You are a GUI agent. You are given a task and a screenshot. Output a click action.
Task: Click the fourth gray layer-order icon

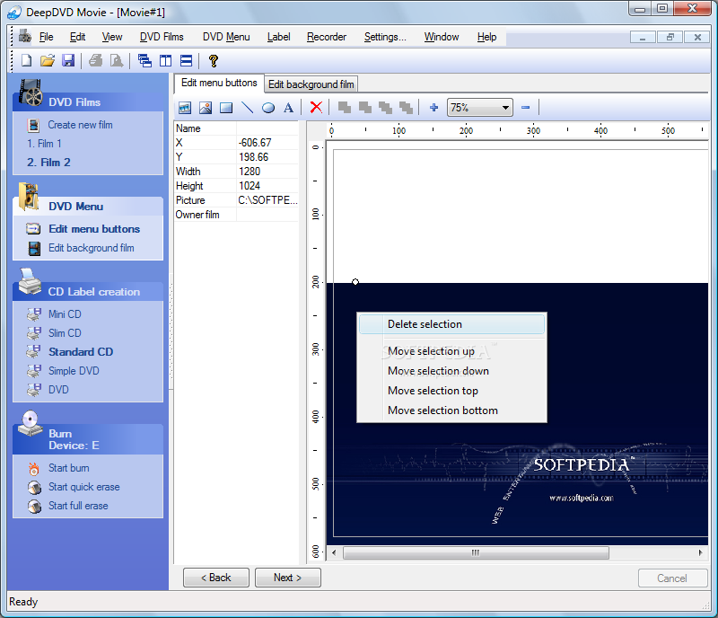[x=407, y=108]
